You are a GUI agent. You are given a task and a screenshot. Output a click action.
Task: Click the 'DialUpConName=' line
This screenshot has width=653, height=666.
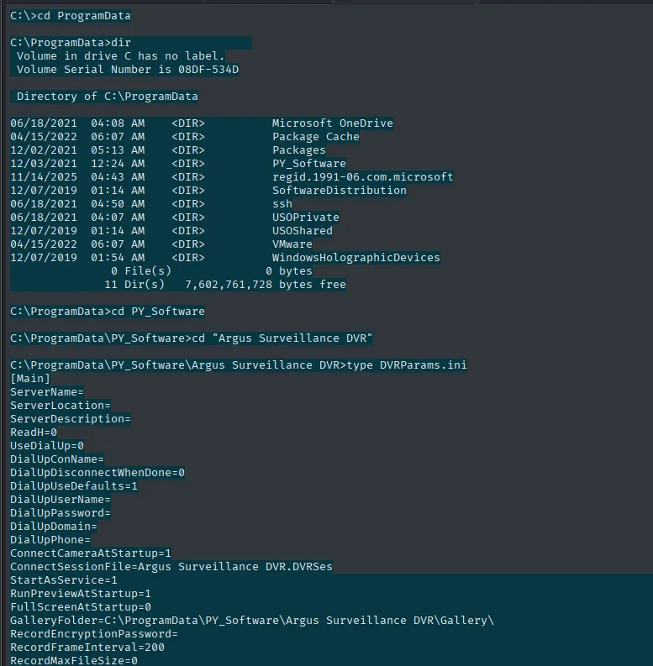[x=57, y=459]
